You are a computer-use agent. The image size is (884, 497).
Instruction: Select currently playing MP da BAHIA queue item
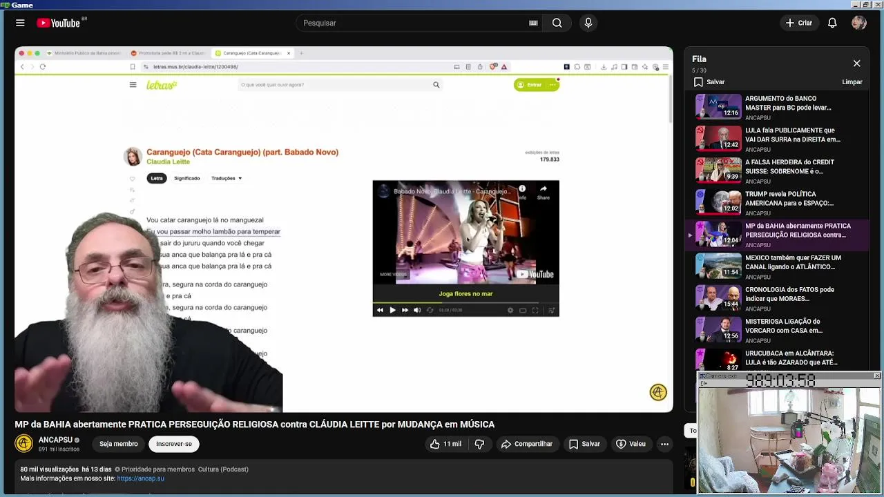pos(778,235)
